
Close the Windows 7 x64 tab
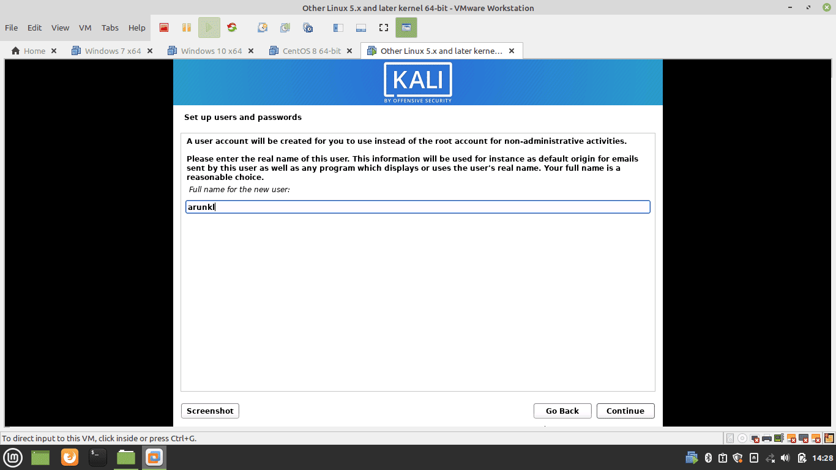(150, 51)
